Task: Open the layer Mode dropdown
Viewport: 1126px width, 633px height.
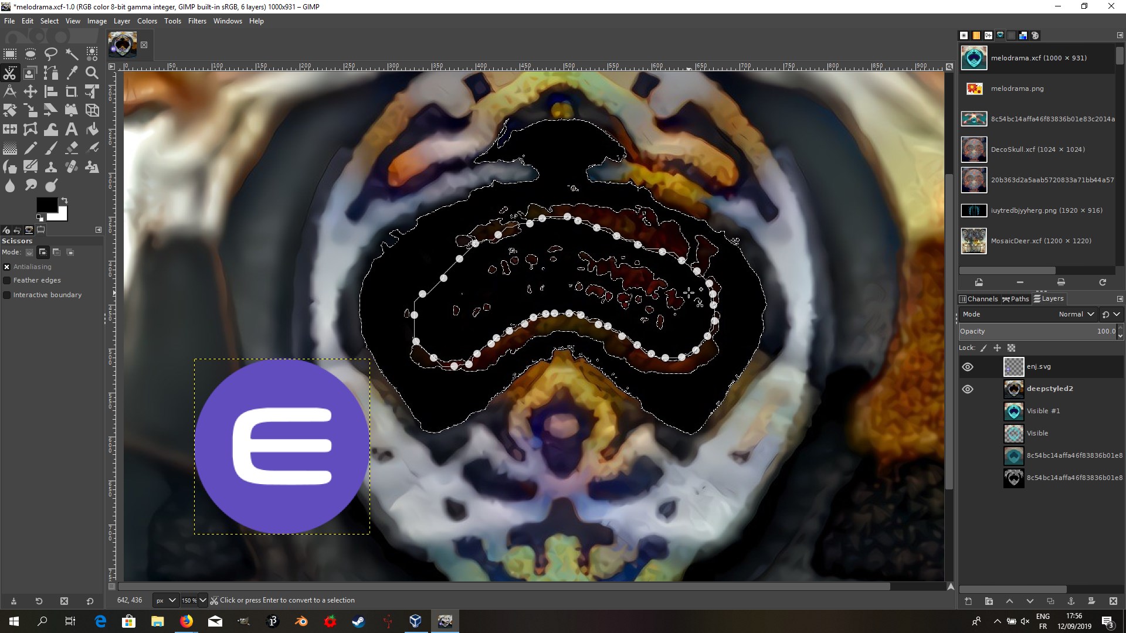Action: coord(1076,315)
